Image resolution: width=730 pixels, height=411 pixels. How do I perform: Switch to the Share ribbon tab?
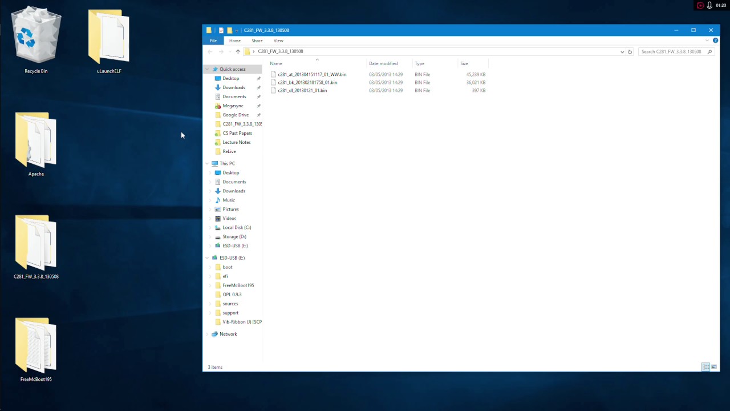[257, 41]
